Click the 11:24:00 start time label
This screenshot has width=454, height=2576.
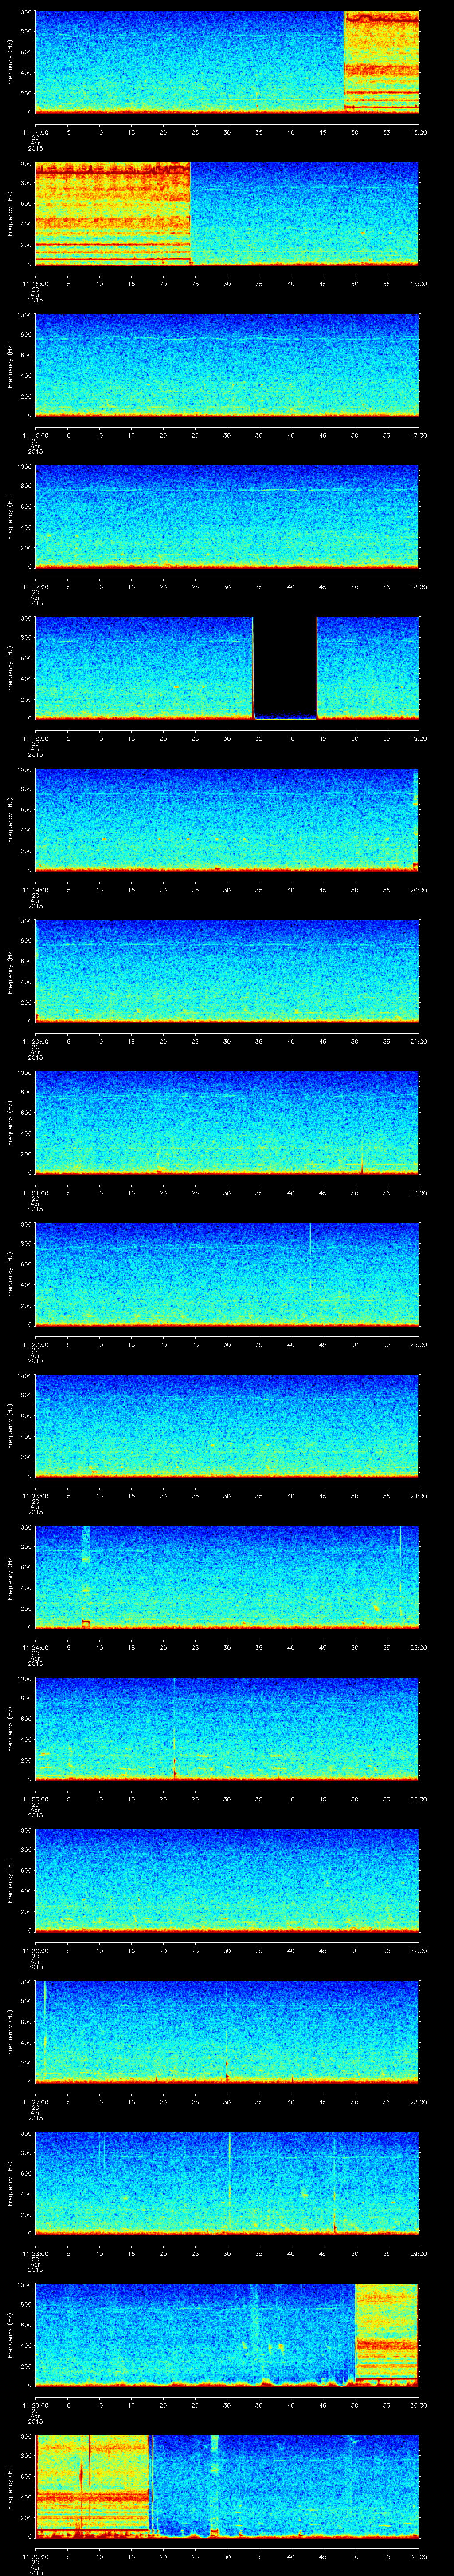[x=35, y=1647]
